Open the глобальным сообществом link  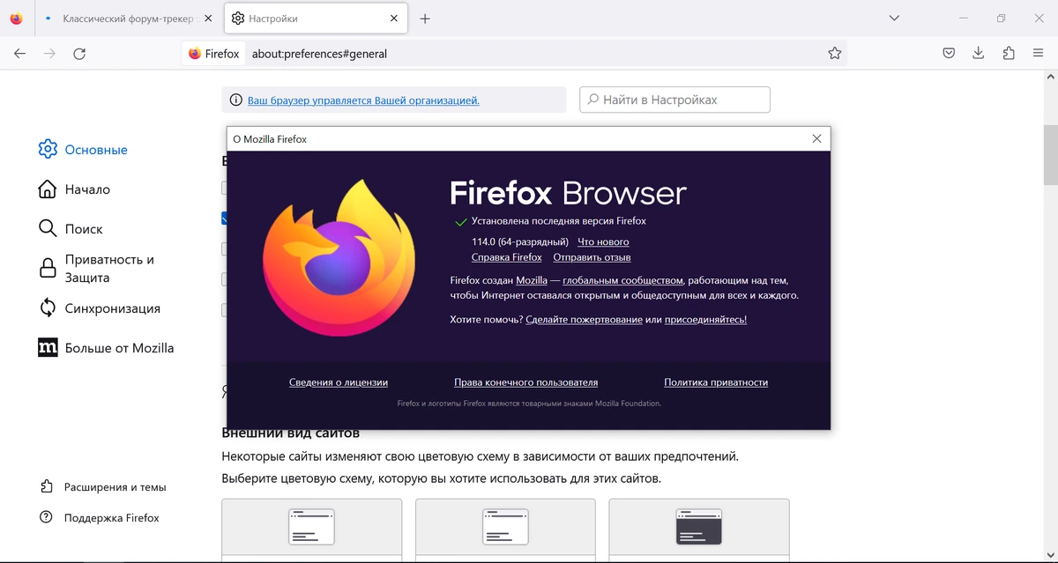click(622, 280)
